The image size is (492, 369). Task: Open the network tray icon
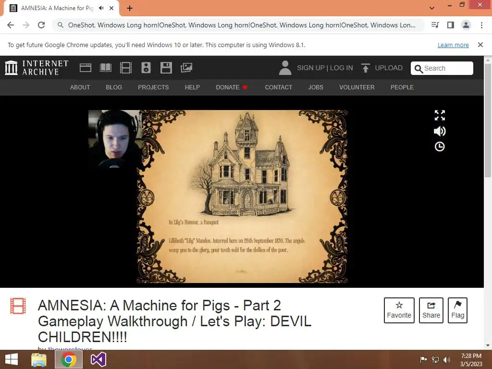[x=435, y=359]
